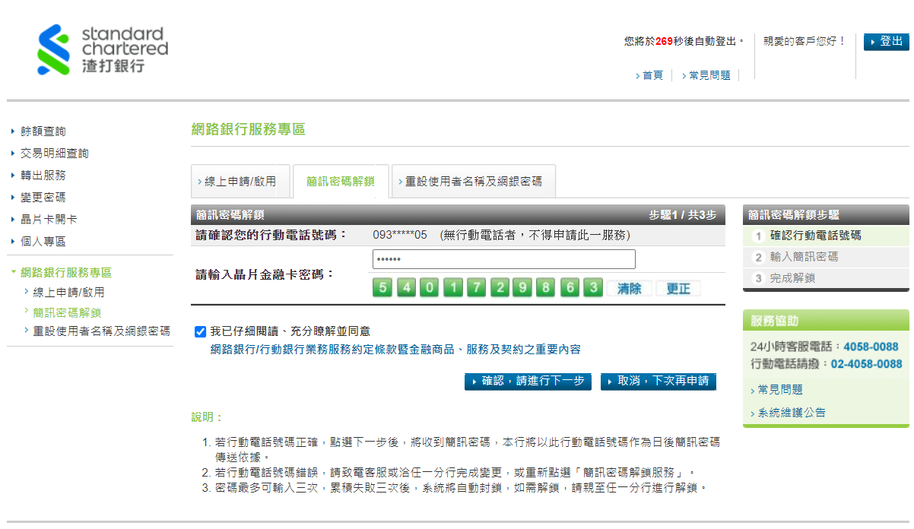Select sidebar sub-item 線上申請/啟用
This screenshot has width=914, height=529.
(x=68, y=293)
